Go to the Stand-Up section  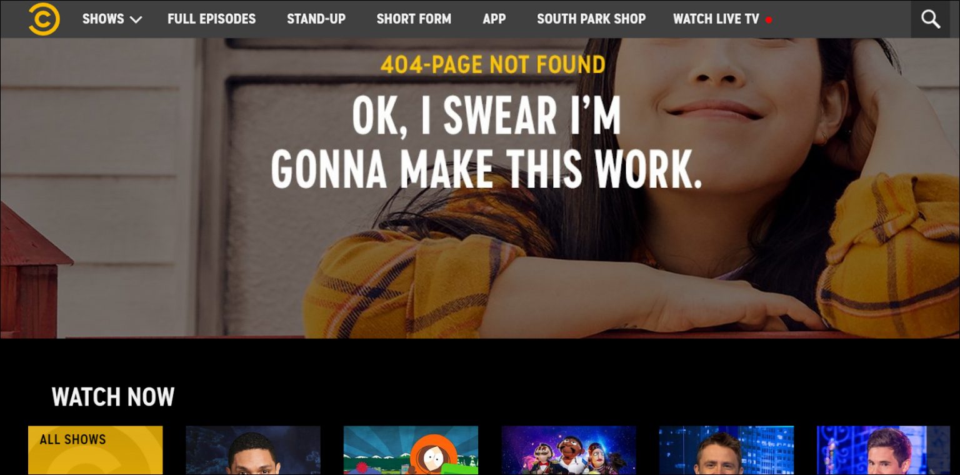click(316, 19)
